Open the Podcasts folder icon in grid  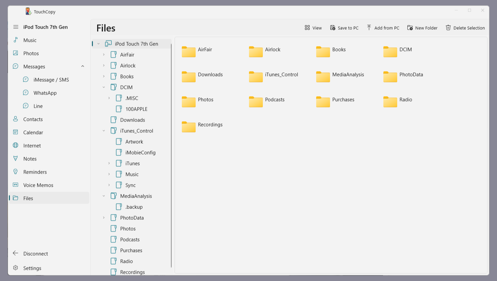(256, 101)
